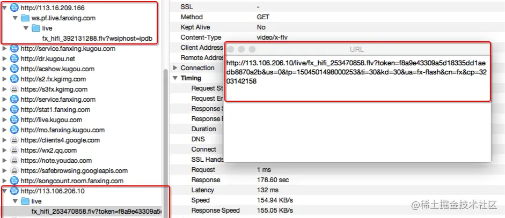Expand the http://acshow.kugou.com host
505x218 pixels.
tap(4, 69)
